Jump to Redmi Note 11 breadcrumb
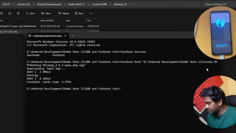Viewport: 236px width, 133px height. pos(77,4)
